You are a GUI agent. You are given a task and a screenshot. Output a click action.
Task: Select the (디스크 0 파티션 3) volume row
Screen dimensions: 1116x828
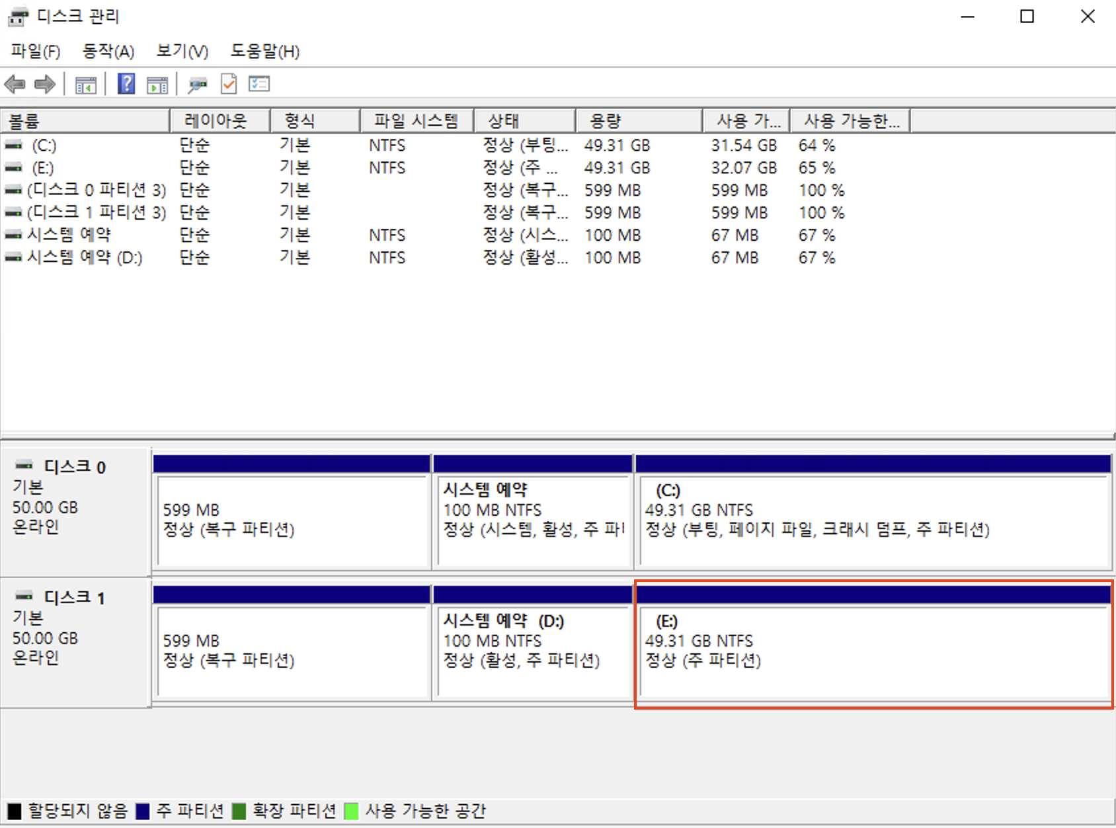[97, 190]
